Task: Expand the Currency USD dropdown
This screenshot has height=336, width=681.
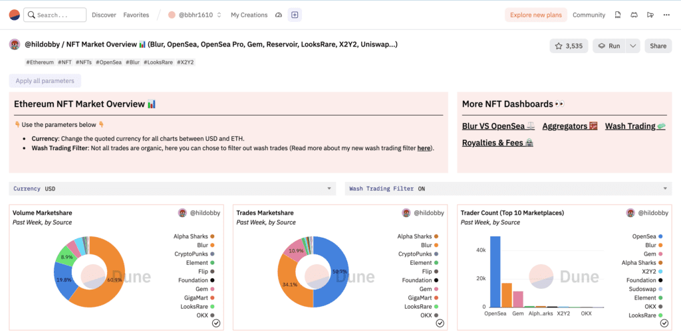Action: point(172,189)
